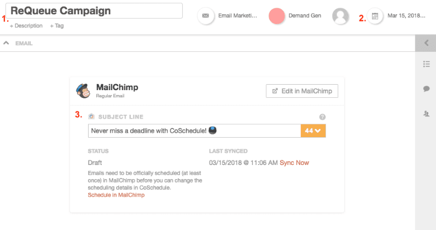Click the Mar 15, 2018 date label

[x=406, y=16]
